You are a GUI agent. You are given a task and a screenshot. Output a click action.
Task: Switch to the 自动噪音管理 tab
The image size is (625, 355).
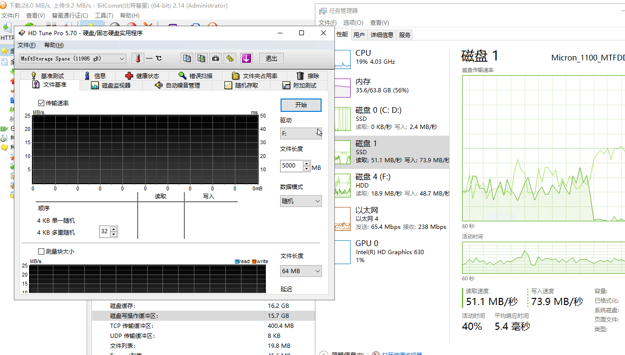coord(177,86)
